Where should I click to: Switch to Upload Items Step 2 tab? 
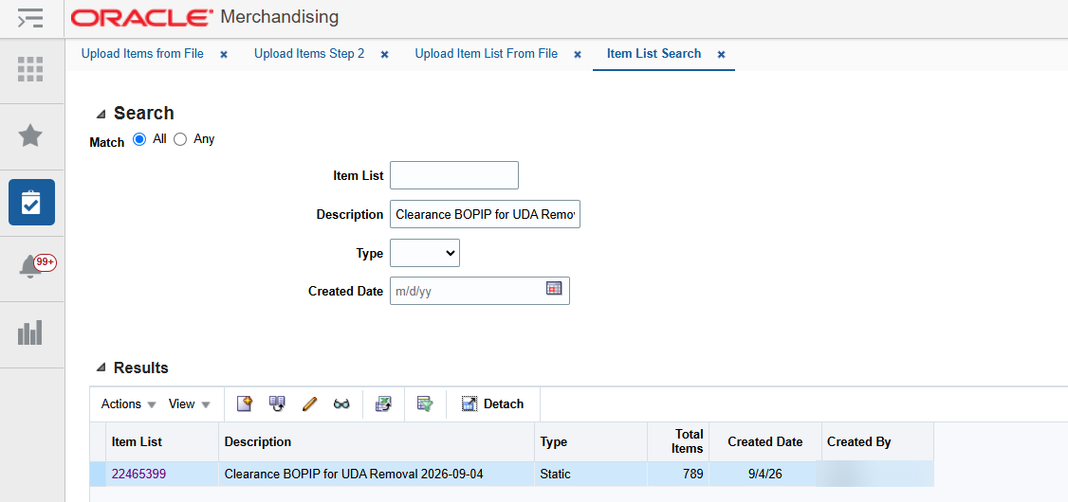(309, 54)
